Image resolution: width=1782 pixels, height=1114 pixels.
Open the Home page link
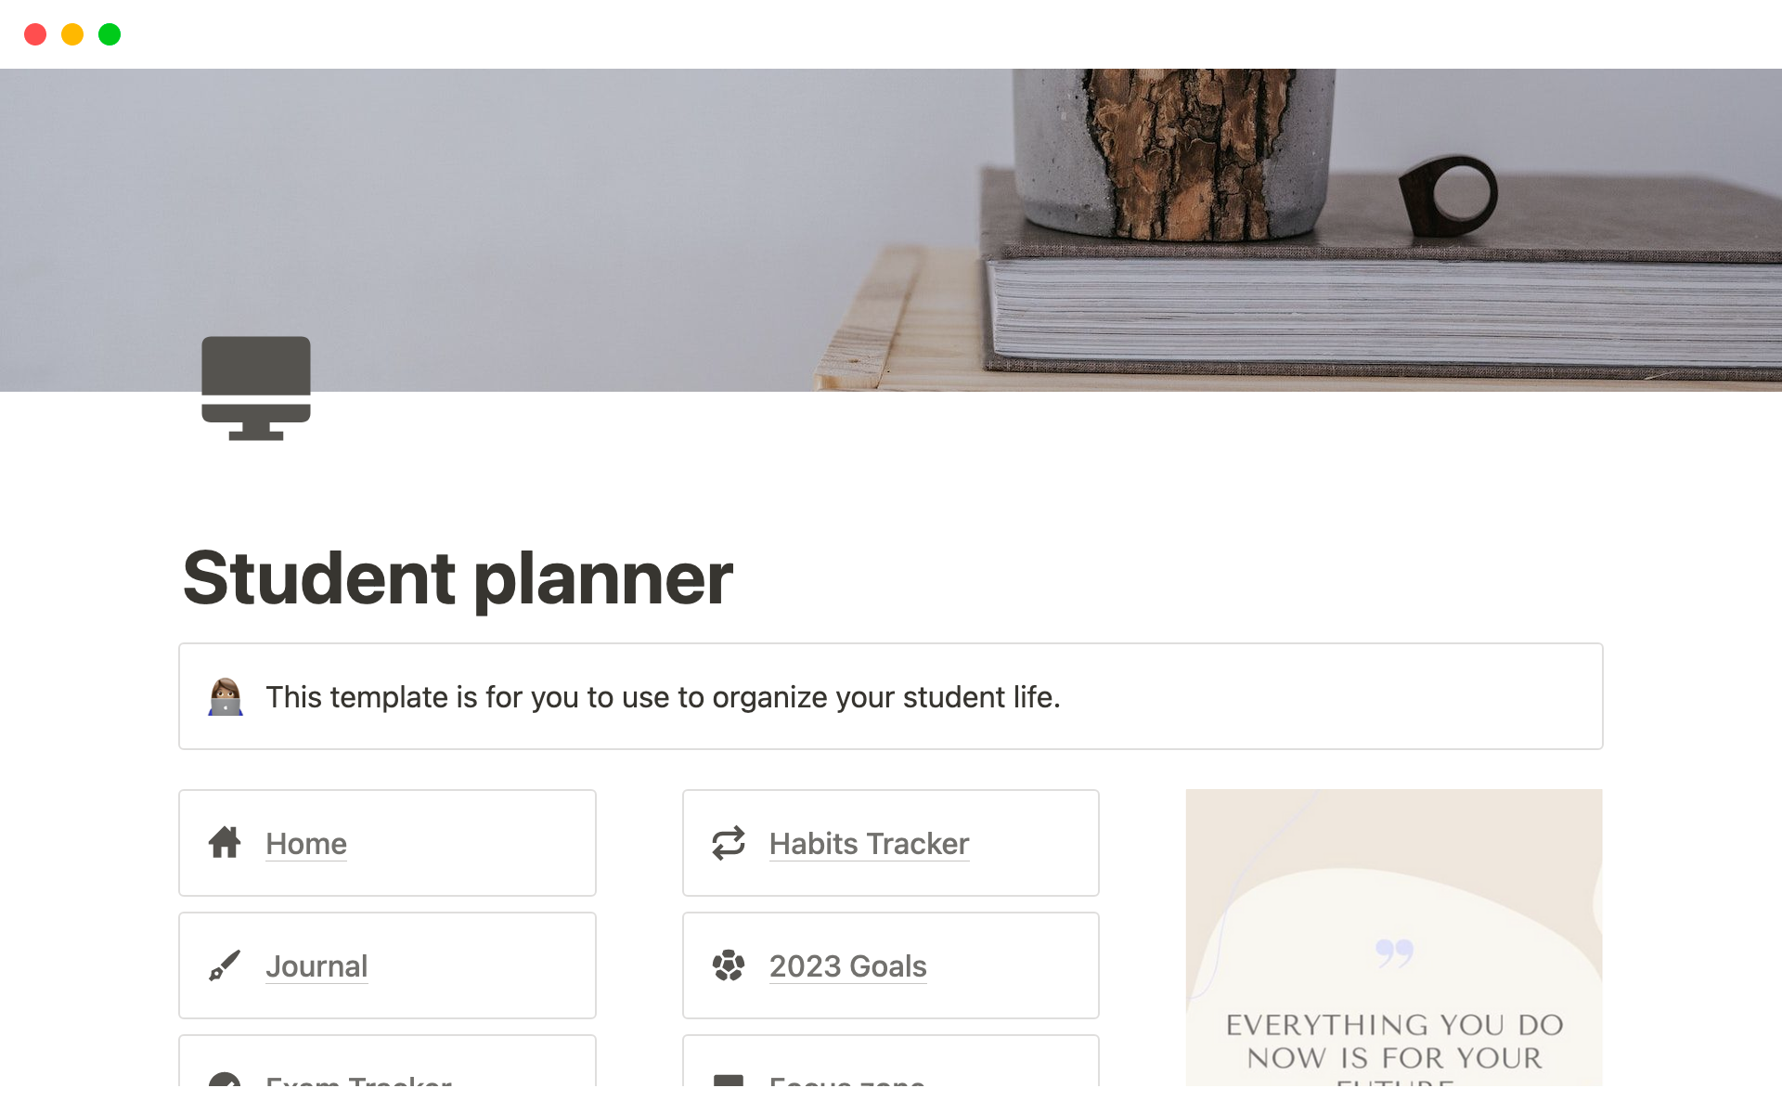click(x=306, y=843)
